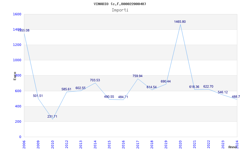Click the chart title VINADIO
This screenshot has width=240, height=150.
pyautogui.click(x=120, y=4)
